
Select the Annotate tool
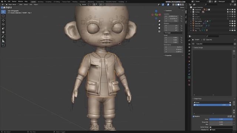[3, 37]
